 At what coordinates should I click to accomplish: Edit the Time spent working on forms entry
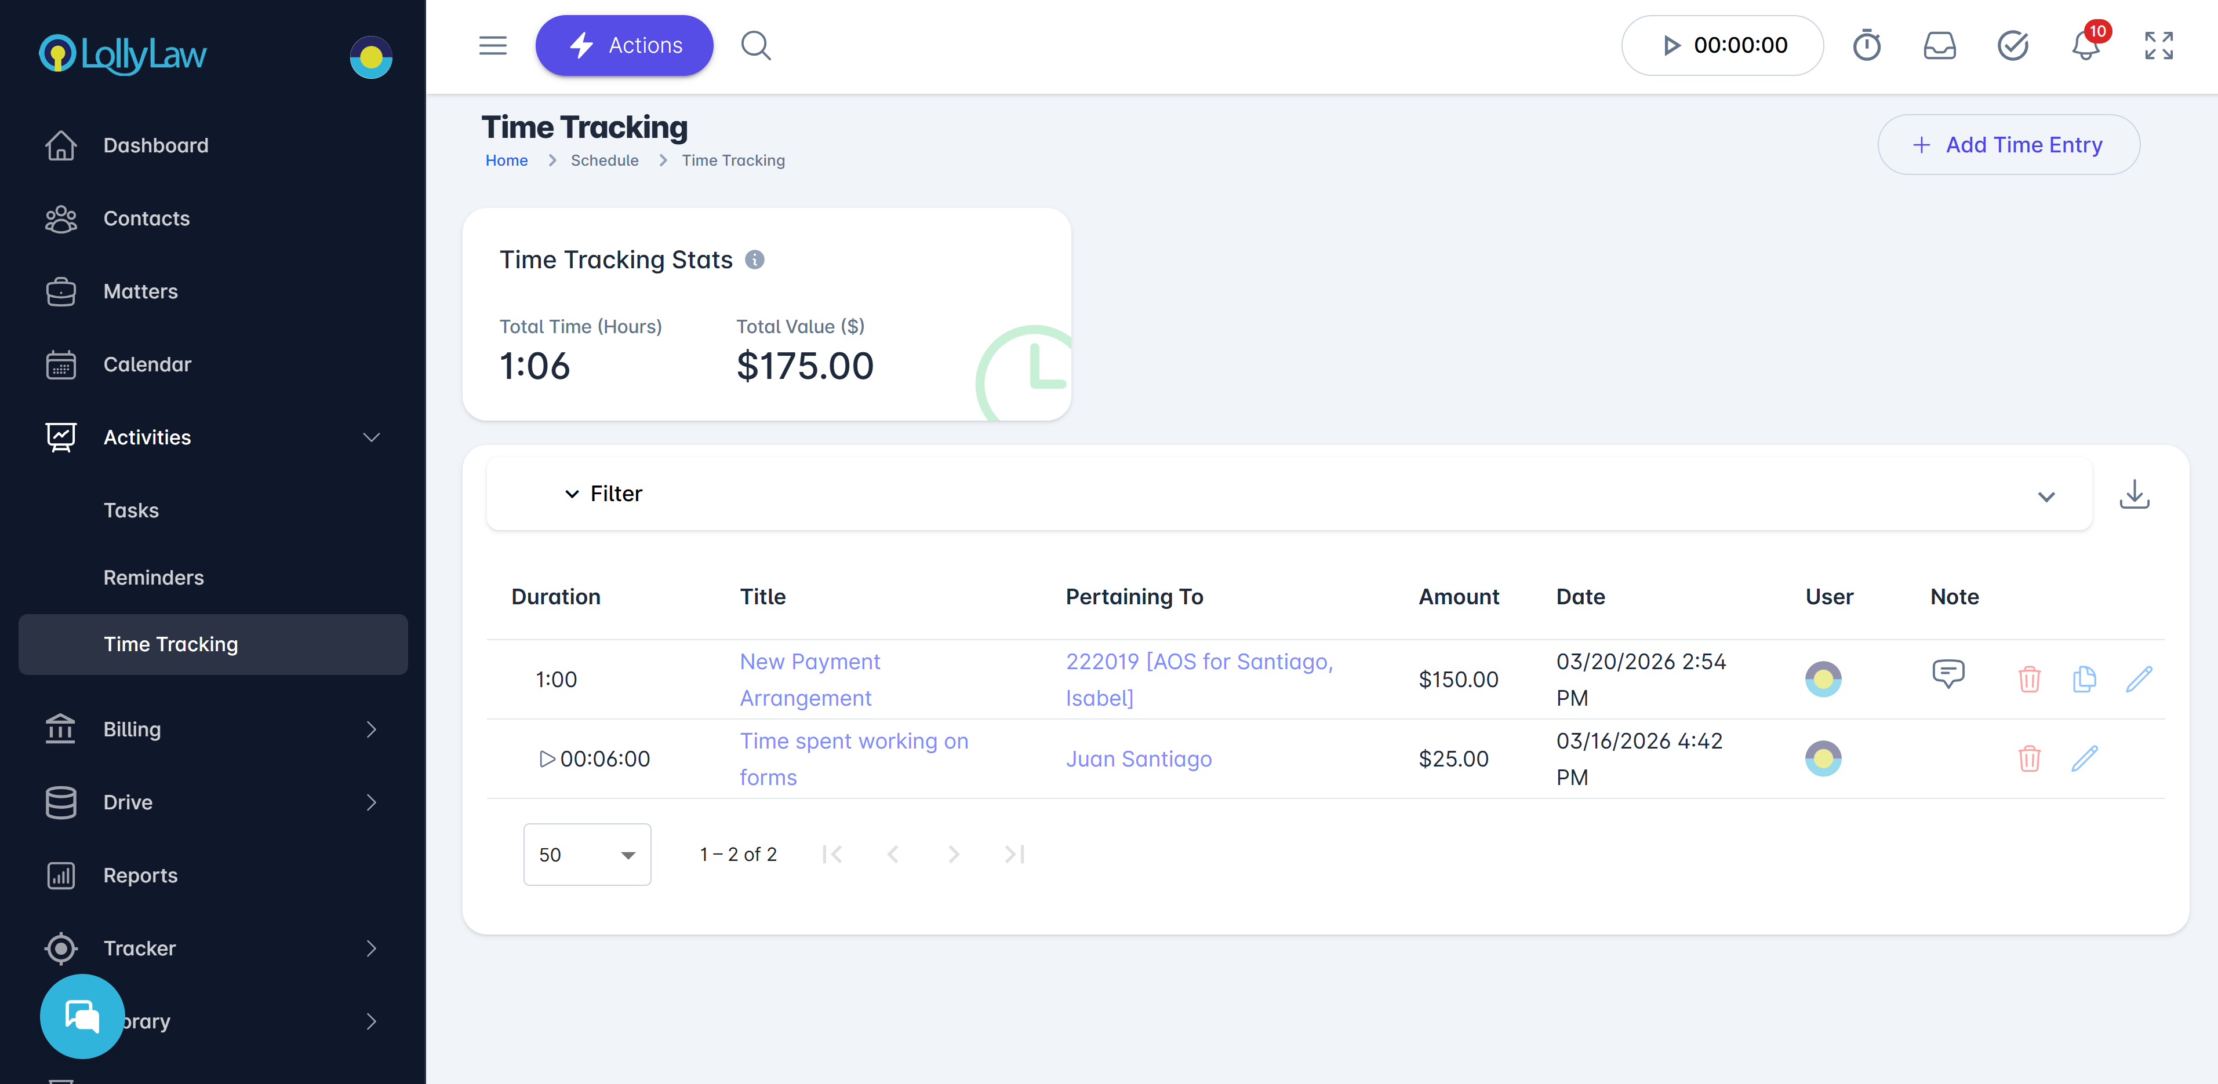(x=2084, y=758)
